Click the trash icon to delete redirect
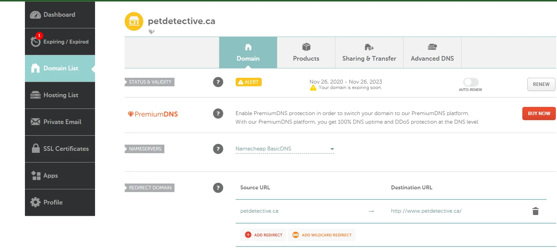This screenshot has width=557, height=250. tap(535, 211)
